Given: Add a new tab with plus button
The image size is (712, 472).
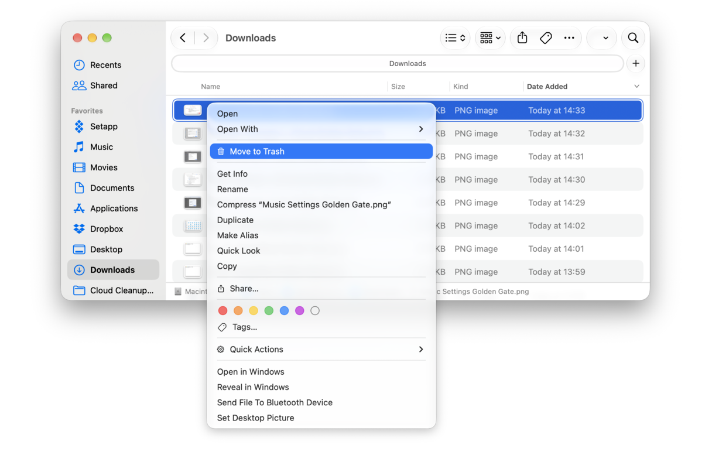Looking at the screenshot, I should (x=636, y=63).
